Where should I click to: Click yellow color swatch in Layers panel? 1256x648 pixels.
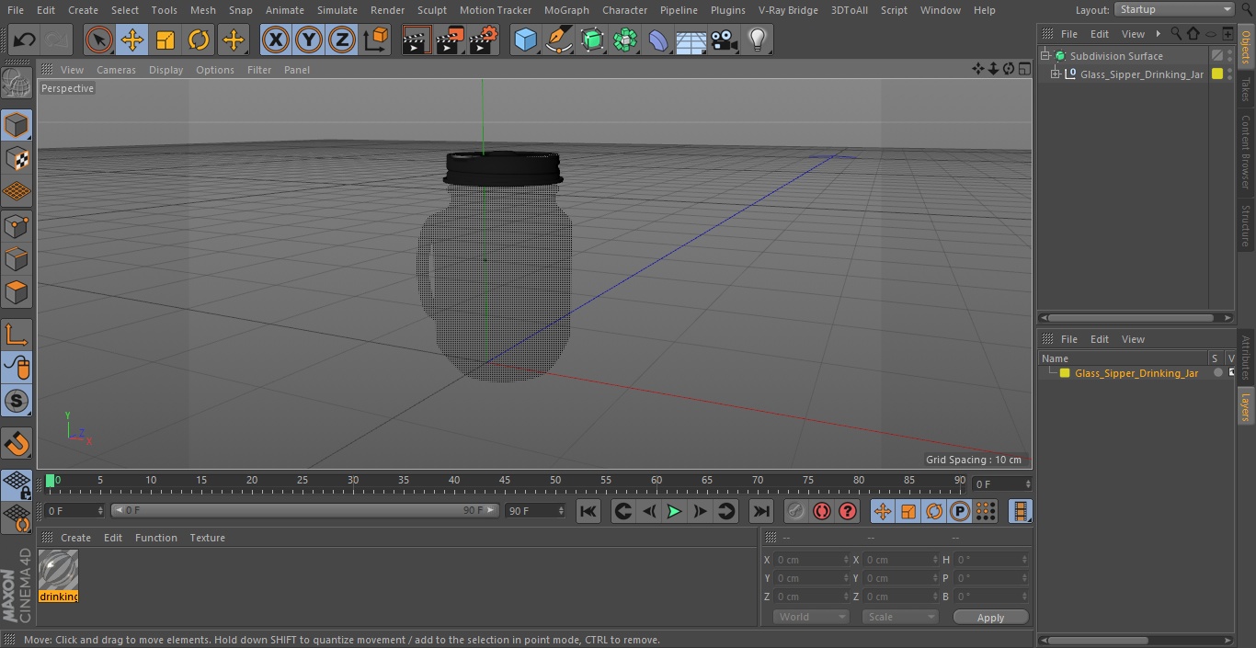point(1065,373)
